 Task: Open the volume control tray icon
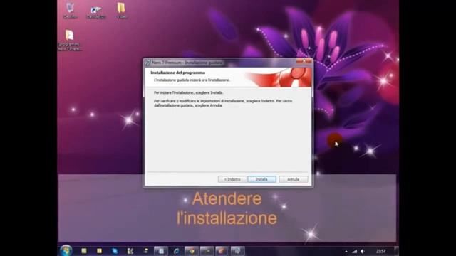point(363,251)
